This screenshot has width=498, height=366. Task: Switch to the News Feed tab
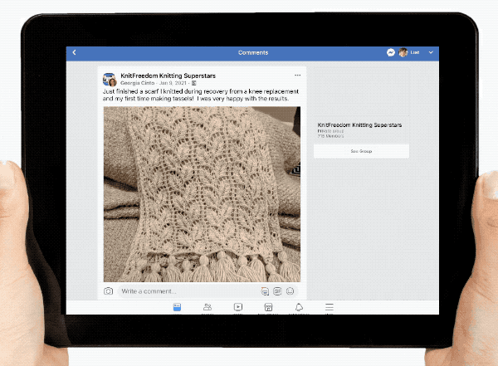tap(178, 307)
